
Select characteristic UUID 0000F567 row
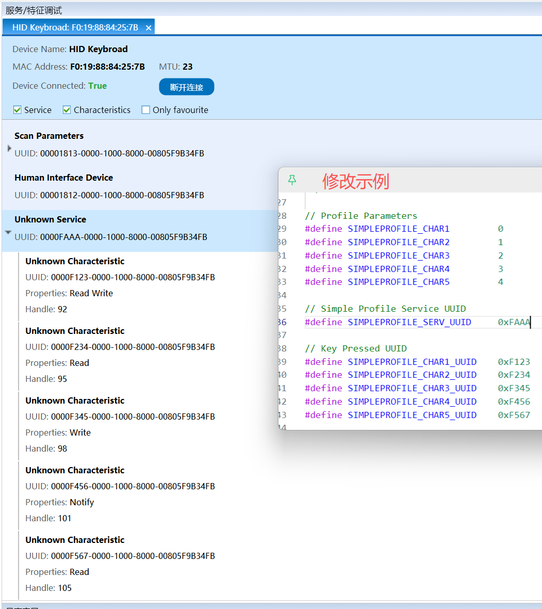tap(120, 556)
